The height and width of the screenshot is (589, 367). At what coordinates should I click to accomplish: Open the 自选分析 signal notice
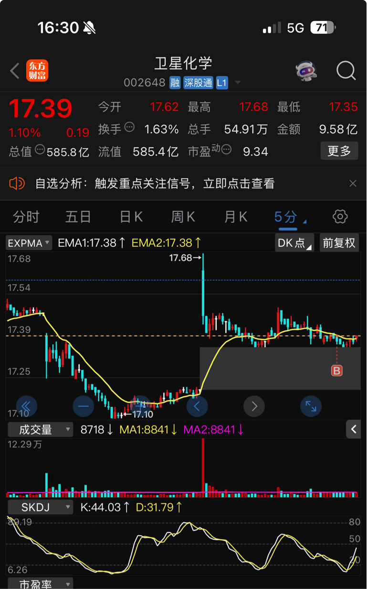pos(155,183)
